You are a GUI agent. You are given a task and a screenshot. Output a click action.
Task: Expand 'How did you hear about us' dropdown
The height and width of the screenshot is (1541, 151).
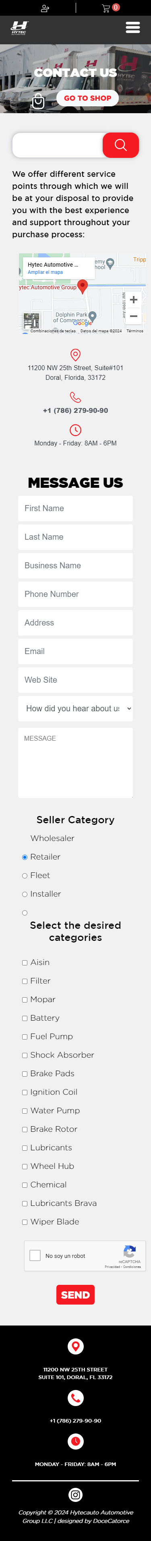pyautogui.click(x=76, y=708)
